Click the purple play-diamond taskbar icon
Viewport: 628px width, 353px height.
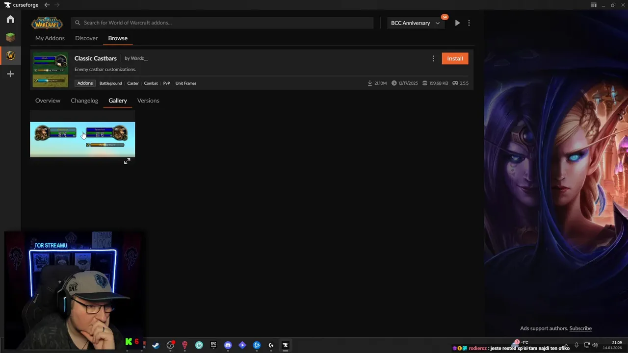pos(242,345)
